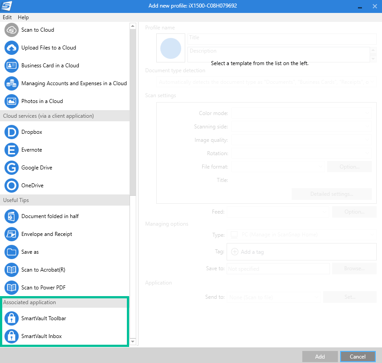The height and width of the screenshot is (363, 382).
Task: Choose the Upload Files to a Cloud icon
Action: tap(12, 48)
